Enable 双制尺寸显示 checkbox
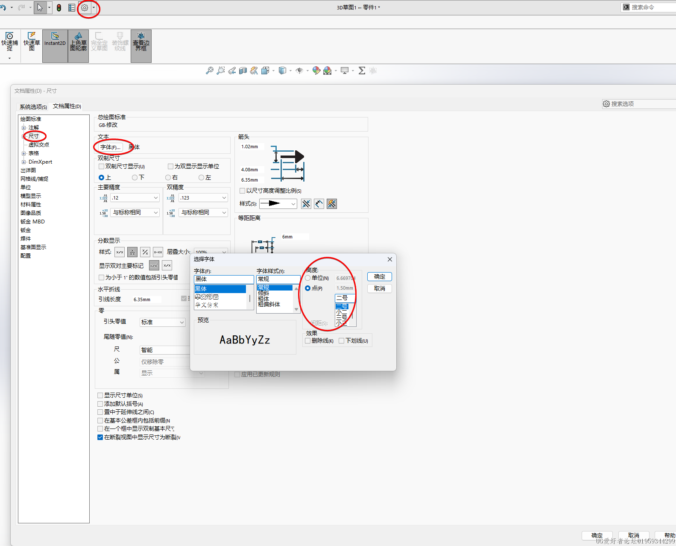Image resolution: width=676 pixels, height=546 pixels. point(101,166)
